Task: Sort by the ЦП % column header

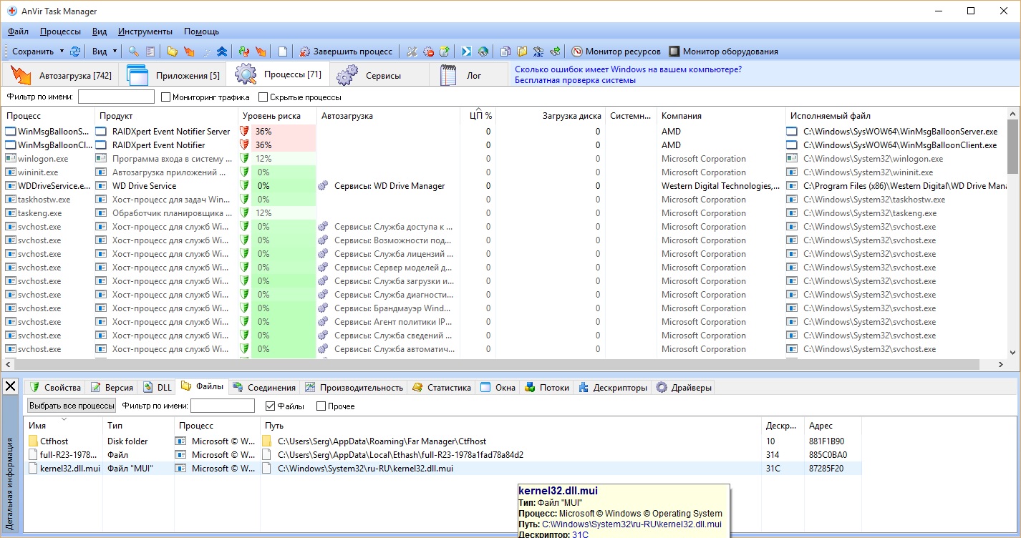Action: pos(480,115)
